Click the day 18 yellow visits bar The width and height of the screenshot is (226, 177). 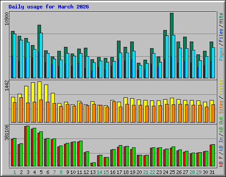tap(125, 101)
